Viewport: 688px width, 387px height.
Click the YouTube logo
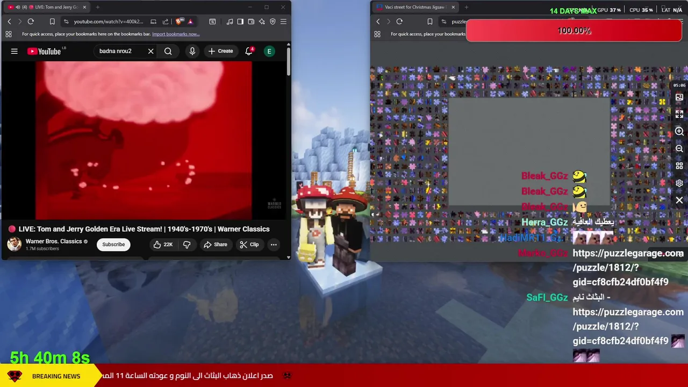pos(45,51)
